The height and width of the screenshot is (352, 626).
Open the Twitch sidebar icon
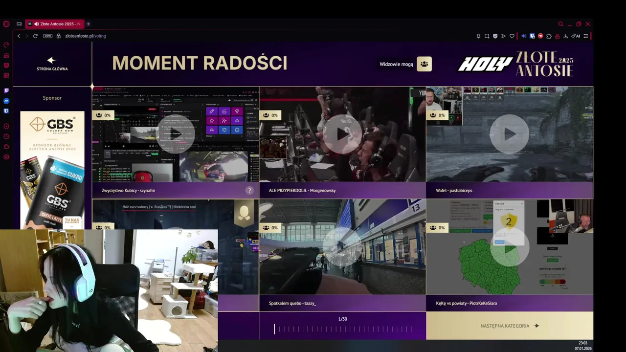pyautogui.click(x=6, y=90)
